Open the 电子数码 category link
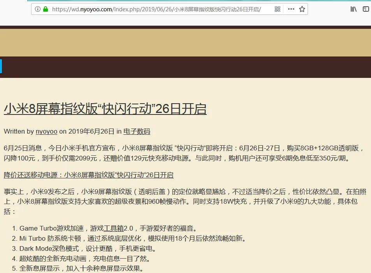The width and height of the screenshot is (371, 273). [x=137, y=131]
